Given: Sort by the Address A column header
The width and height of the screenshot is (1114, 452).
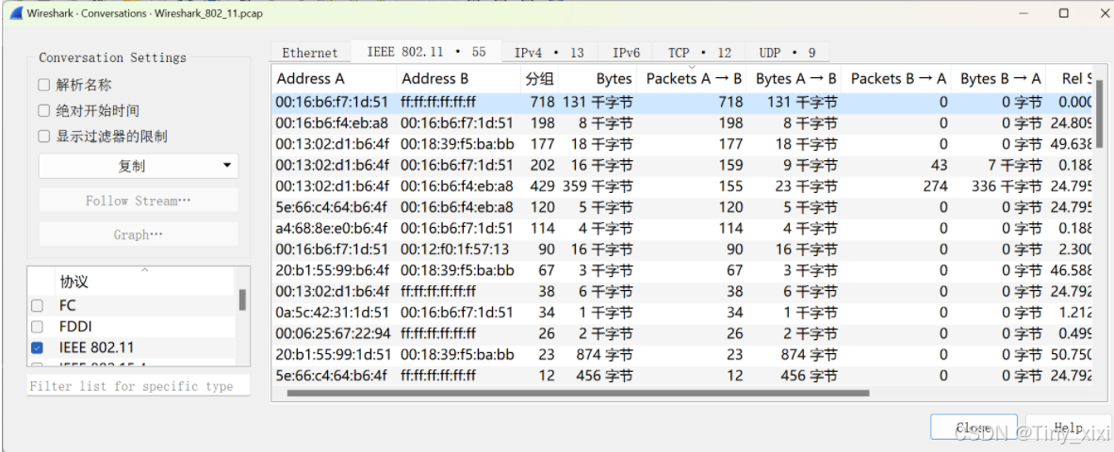Looking at the screenshot, I should (334, 79).
